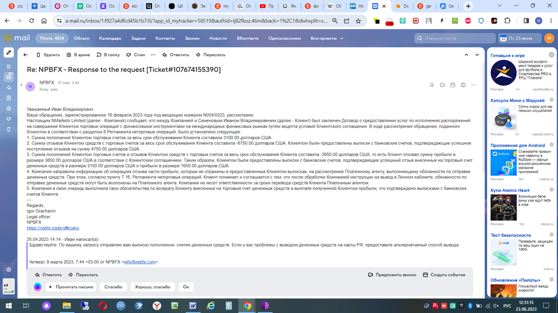Image resolution: width=558 pixels, height=313 pixels.
Task: Open the Почта 4514 tab
Action: click(x=52, y=38)
